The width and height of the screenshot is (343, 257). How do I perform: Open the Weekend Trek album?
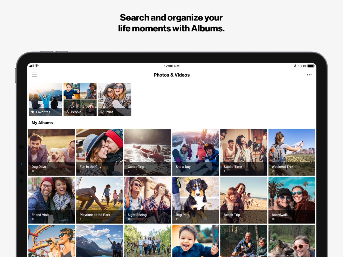click(x=292, y=152)
